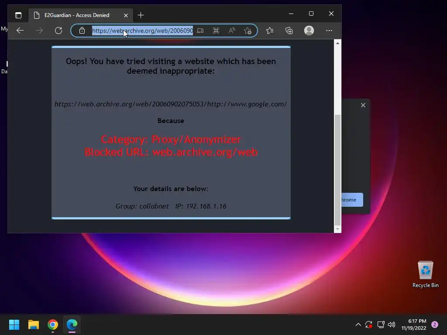Screen dimensions: 447x335
Task: Open the clock and date flyout
Action: point(414,325)
